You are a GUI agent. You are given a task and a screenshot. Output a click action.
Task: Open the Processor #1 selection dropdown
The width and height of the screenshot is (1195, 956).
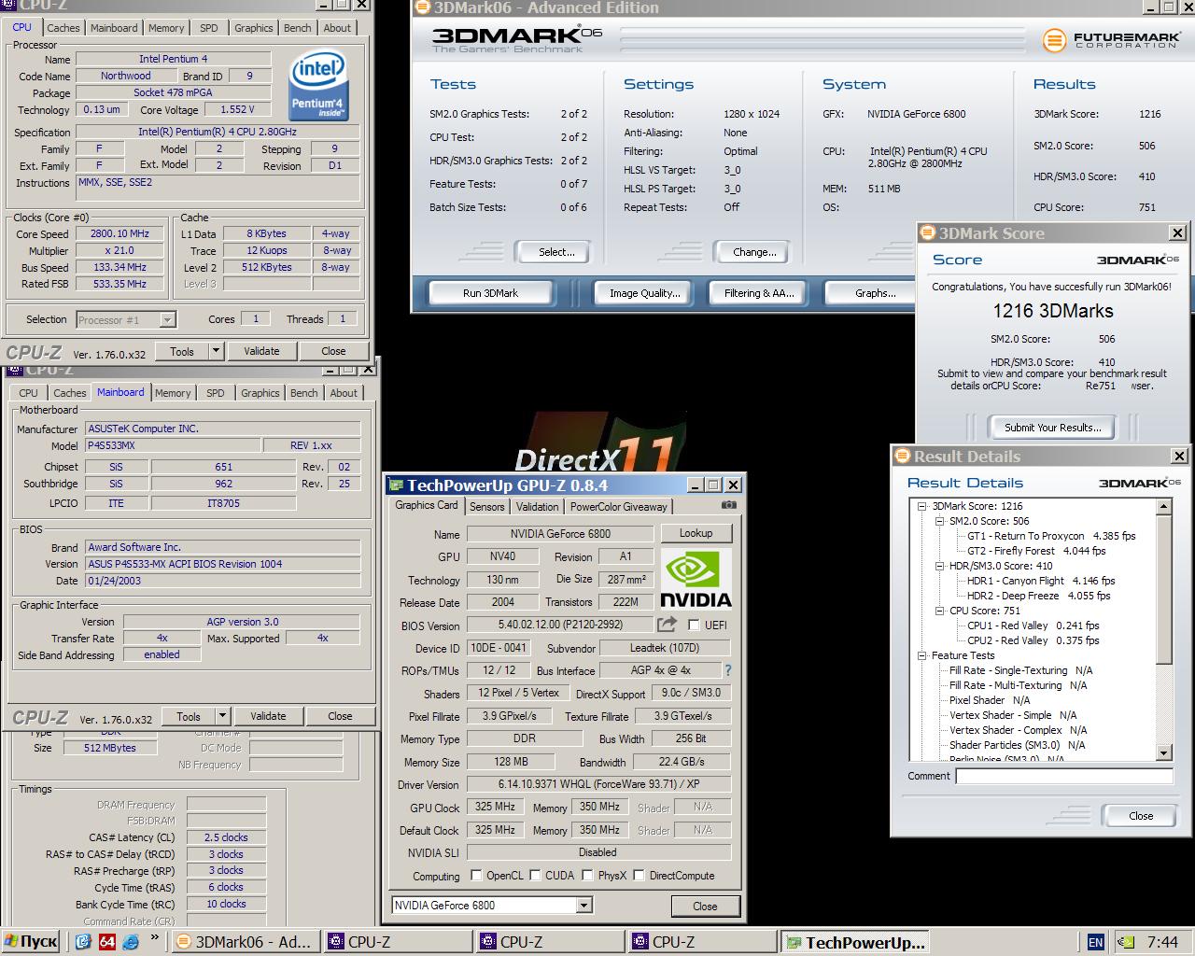point(167,319)
